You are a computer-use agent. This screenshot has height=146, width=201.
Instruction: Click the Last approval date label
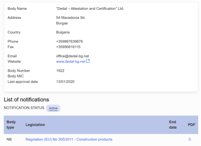point(23,82)
